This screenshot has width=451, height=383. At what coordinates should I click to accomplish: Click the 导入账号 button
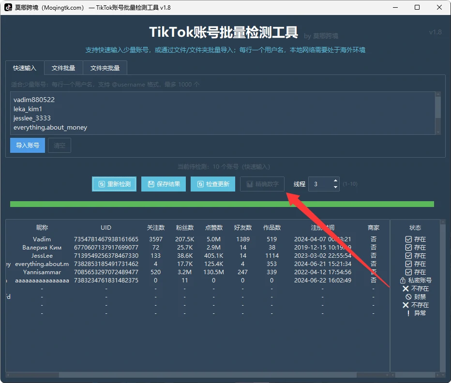(28, 146)
